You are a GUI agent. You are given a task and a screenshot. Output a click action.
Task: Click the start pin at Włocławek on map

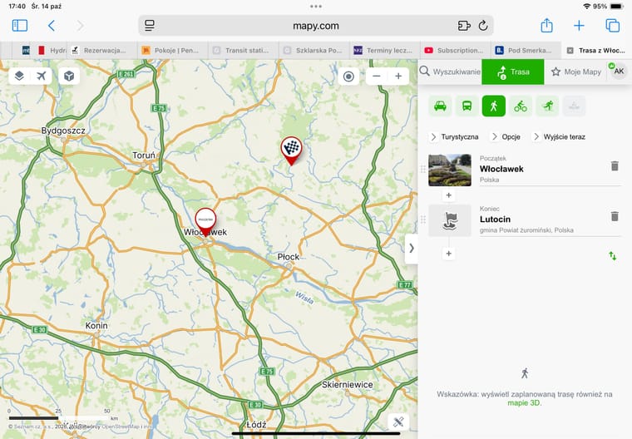[205, 221]
